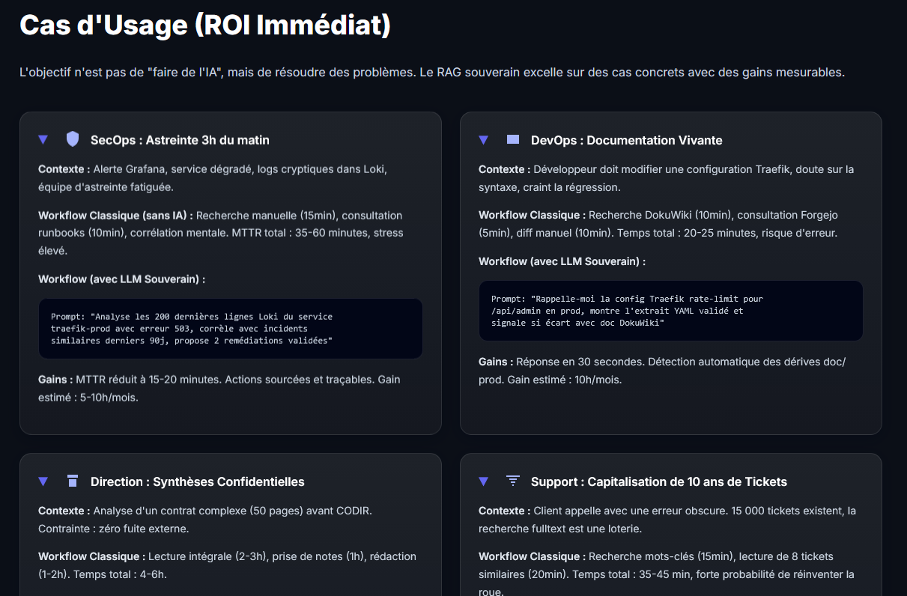This screenshot has height=596, width=907.
Task: Click the SecOps Gains text about MTTR réduit
Action: [219, 388]
